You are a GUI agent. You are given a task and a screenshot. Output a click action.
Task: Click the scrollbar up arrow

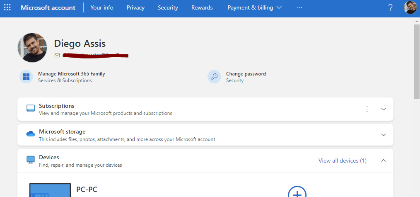coord(417,21)
